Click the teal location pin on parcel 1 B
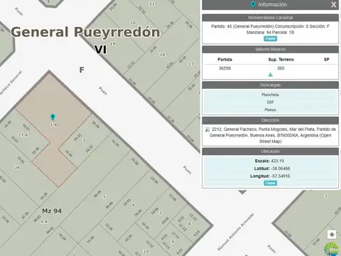The image size is (341, 256). coord(53,117)
